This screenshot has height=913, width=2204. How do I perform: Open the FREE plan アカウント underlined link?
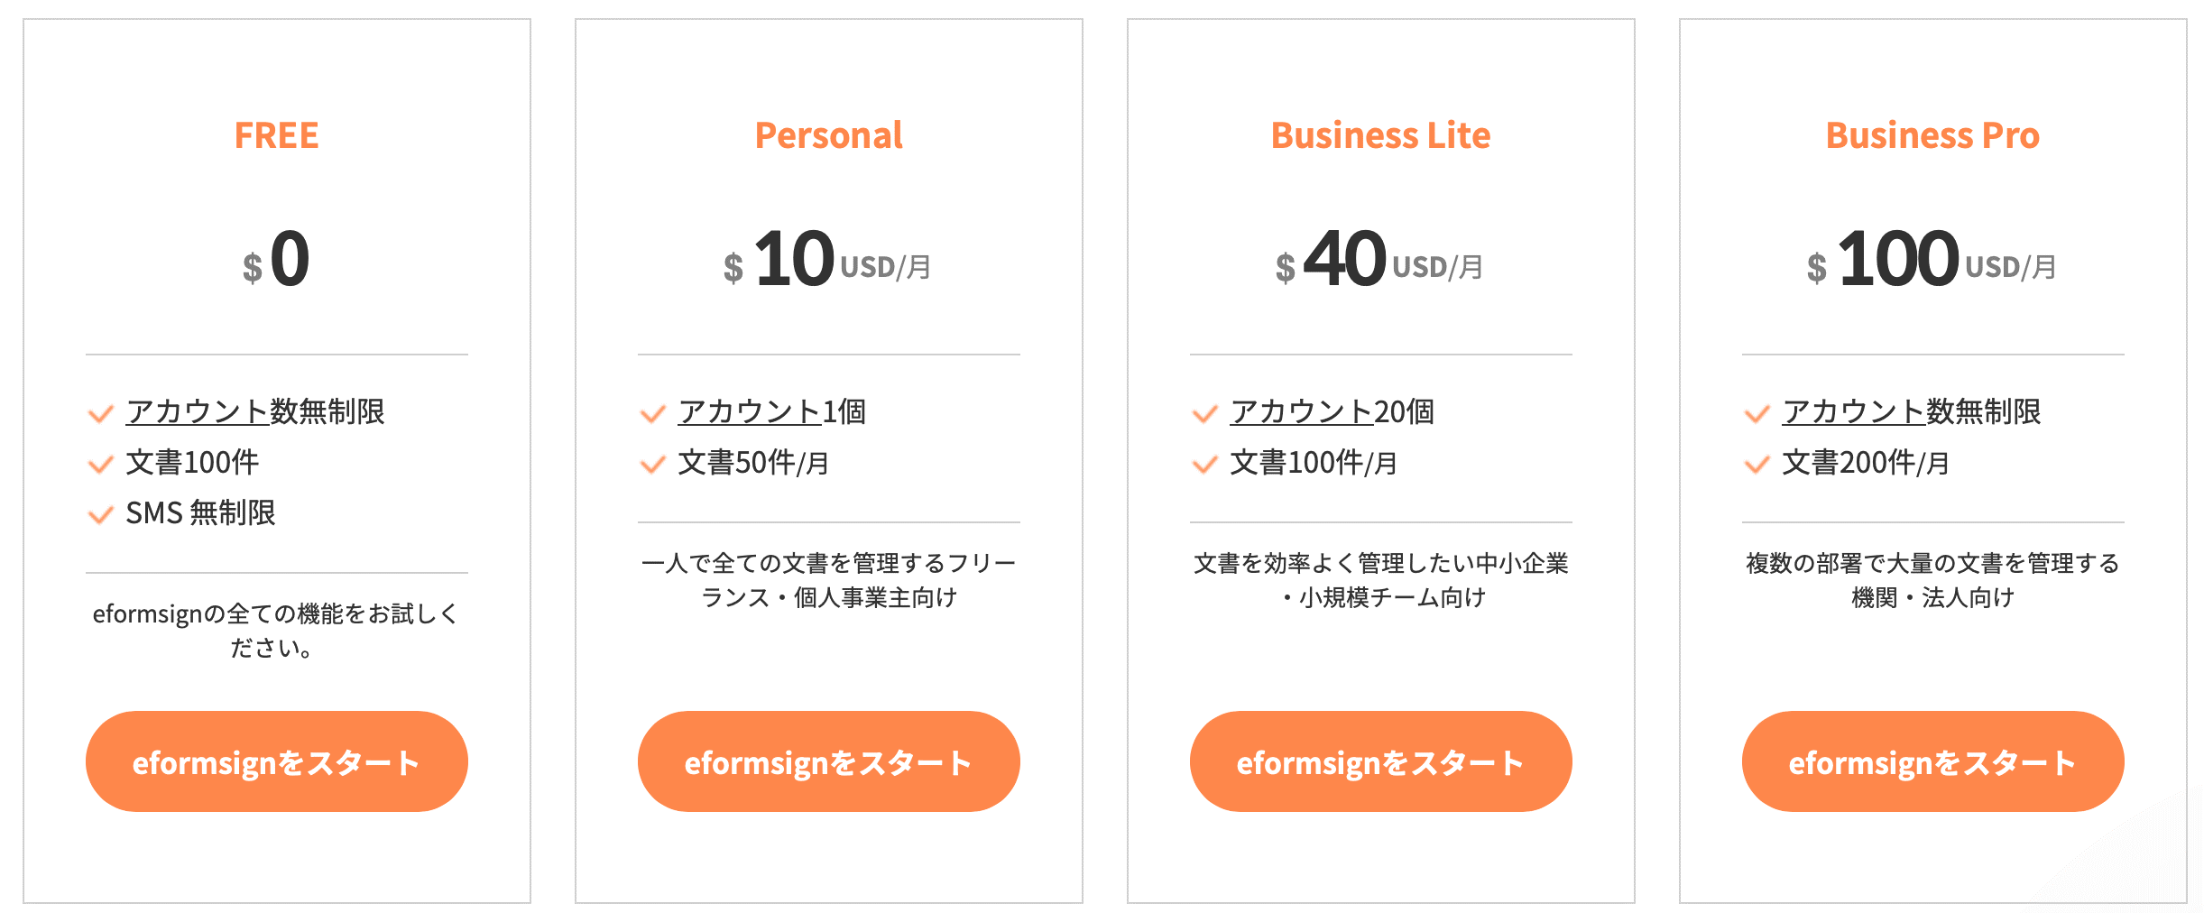coord(198,411)
